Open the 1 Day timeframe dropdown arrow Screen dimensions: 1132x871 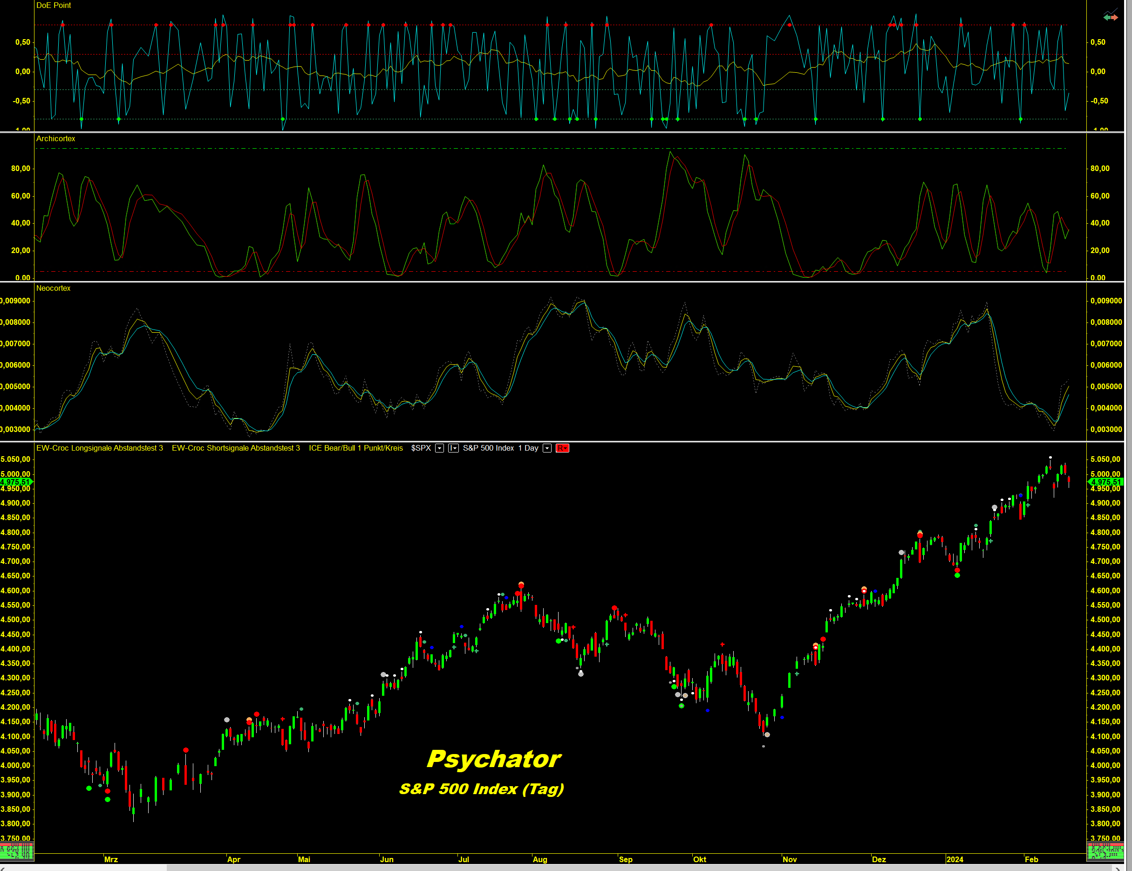point(547,448)
